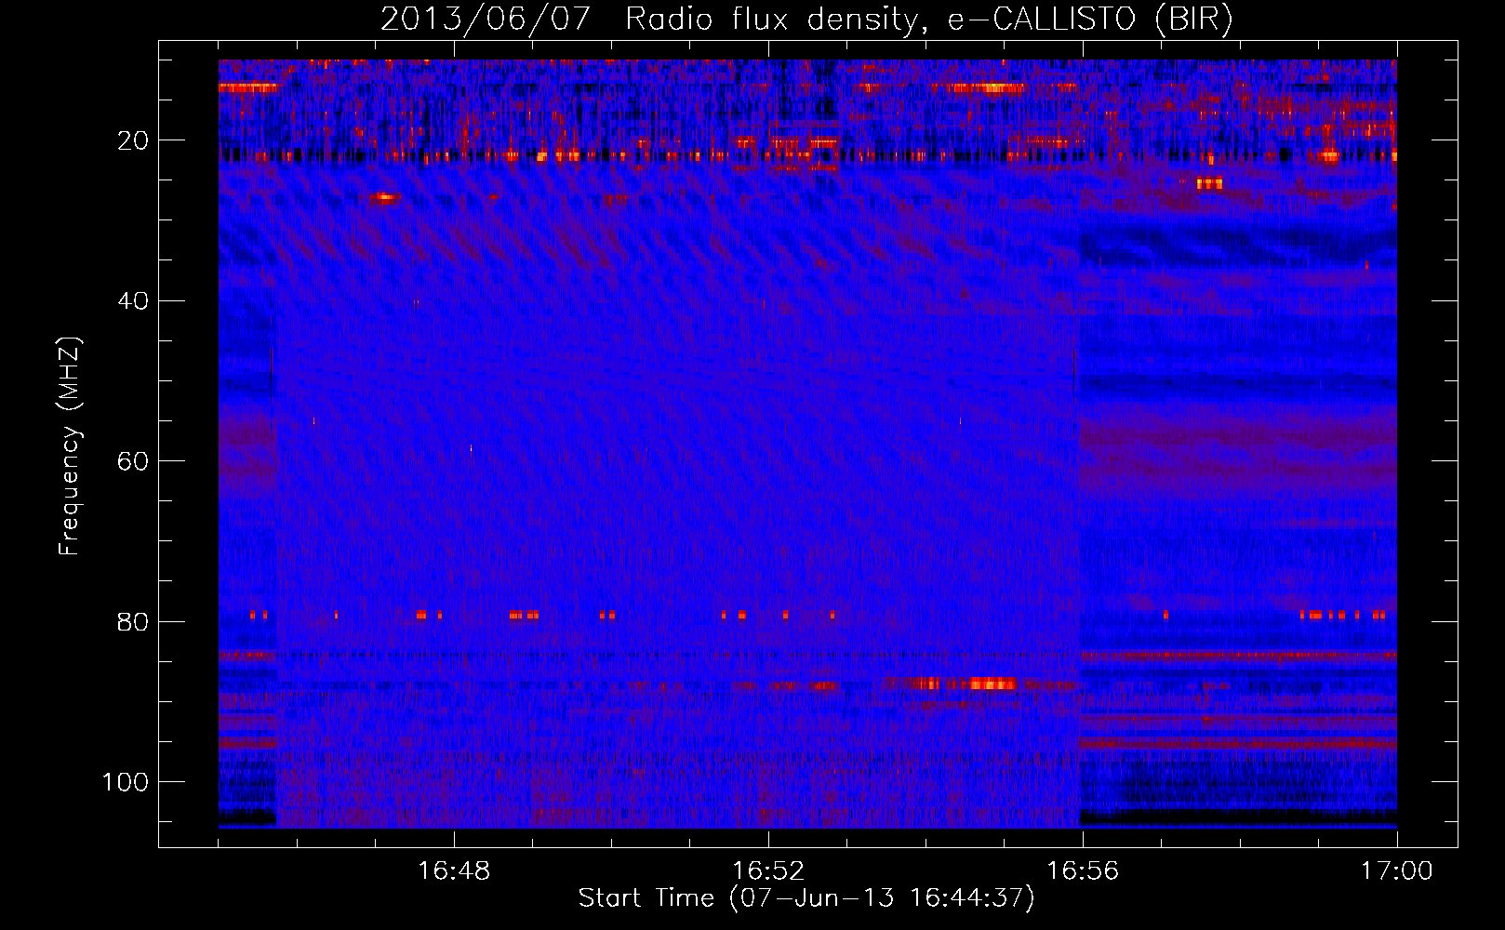
Task: Click the '16:48' time tick label
Action: [x=454, y=871]
